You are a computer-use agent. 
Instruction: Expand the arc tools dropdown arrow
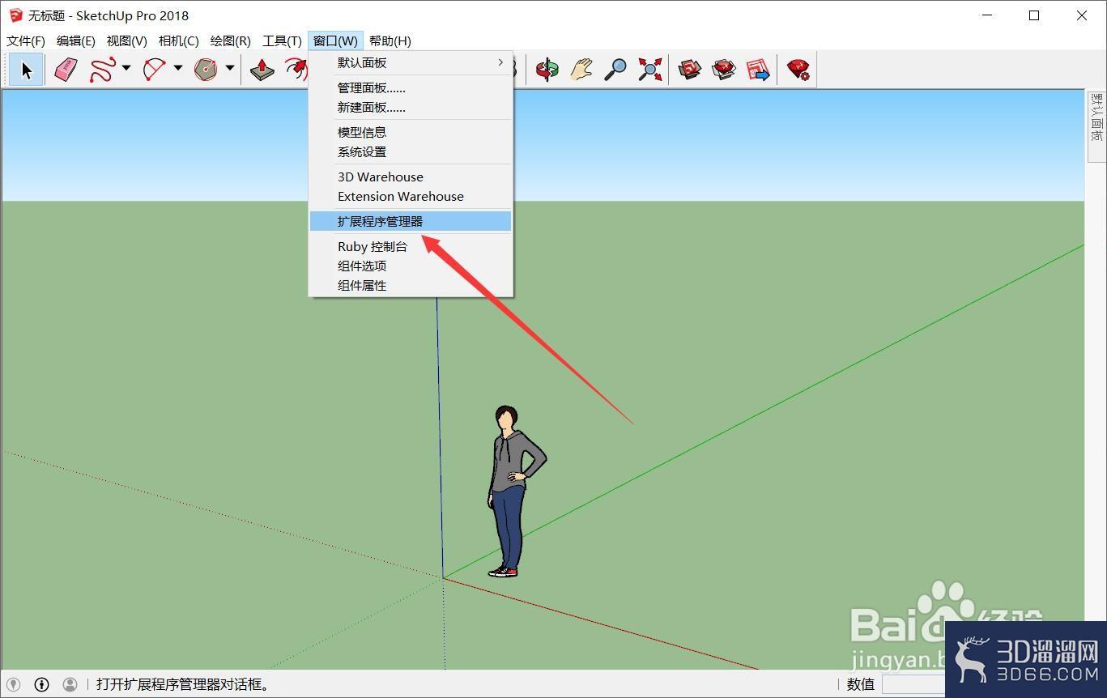point(178,69)
